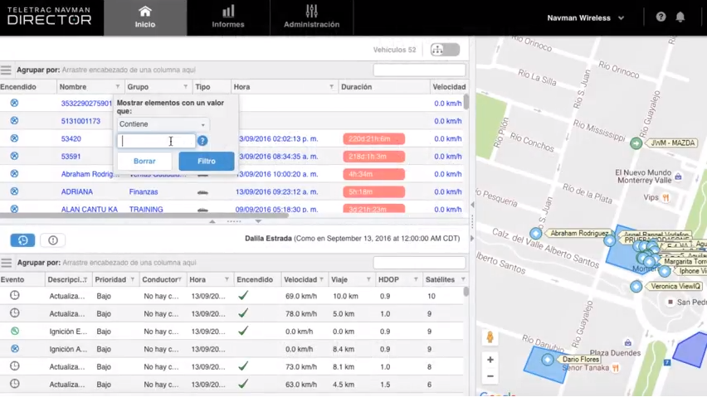Open the Administración tab
The image size is (707, 397).
pos(311,17)
